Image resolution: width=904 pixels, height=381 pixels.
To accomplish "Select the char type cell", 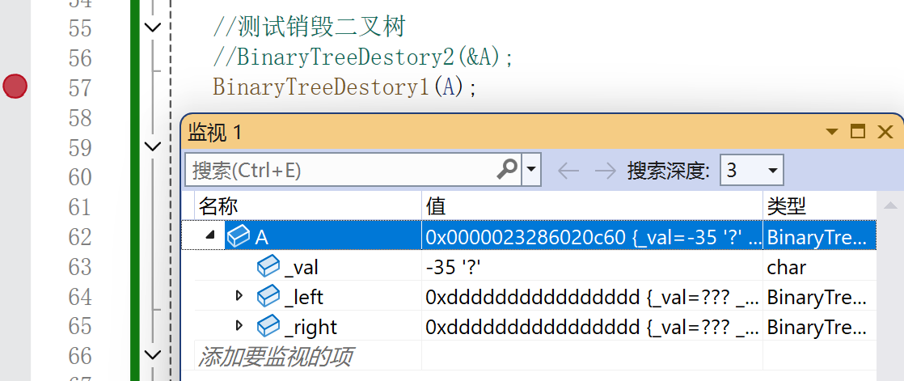I will [819, 267].
